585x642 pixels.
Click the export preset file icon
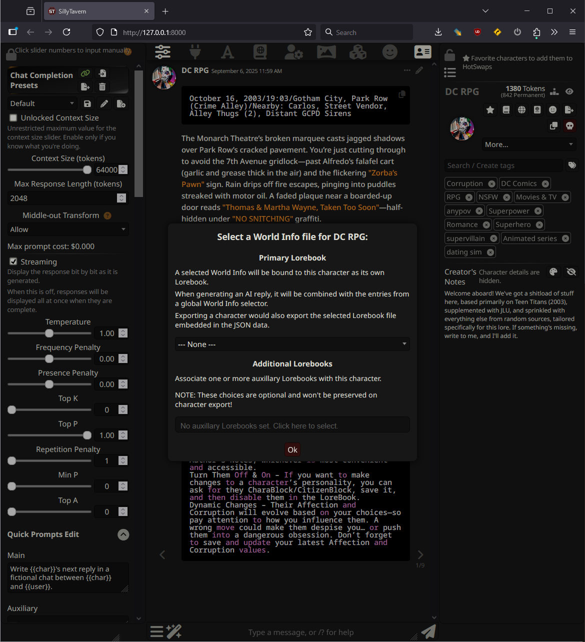click(85, 86)
